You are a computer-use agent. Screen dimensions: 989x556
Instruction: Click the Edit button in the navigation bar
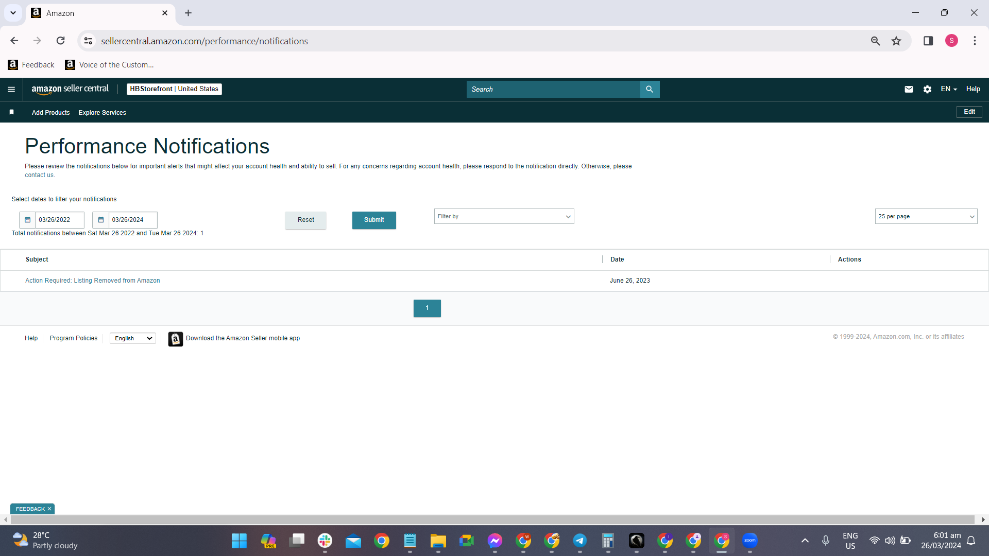coord(969,112)
